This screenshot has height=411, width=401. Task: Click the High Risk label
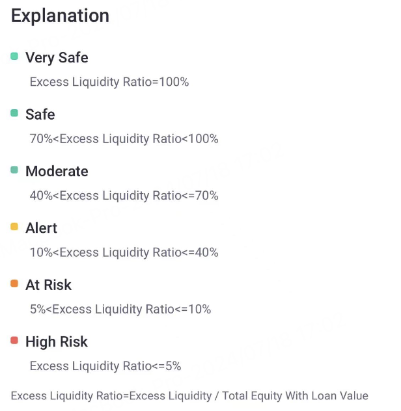point(56,341)
